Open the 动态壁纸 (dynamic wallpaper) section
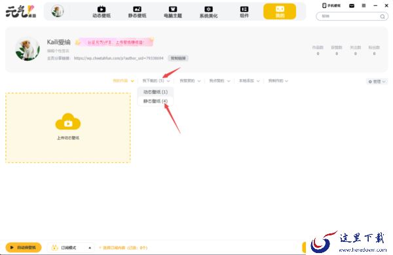The height and width of the screenshot is (255, 393). 102,12
